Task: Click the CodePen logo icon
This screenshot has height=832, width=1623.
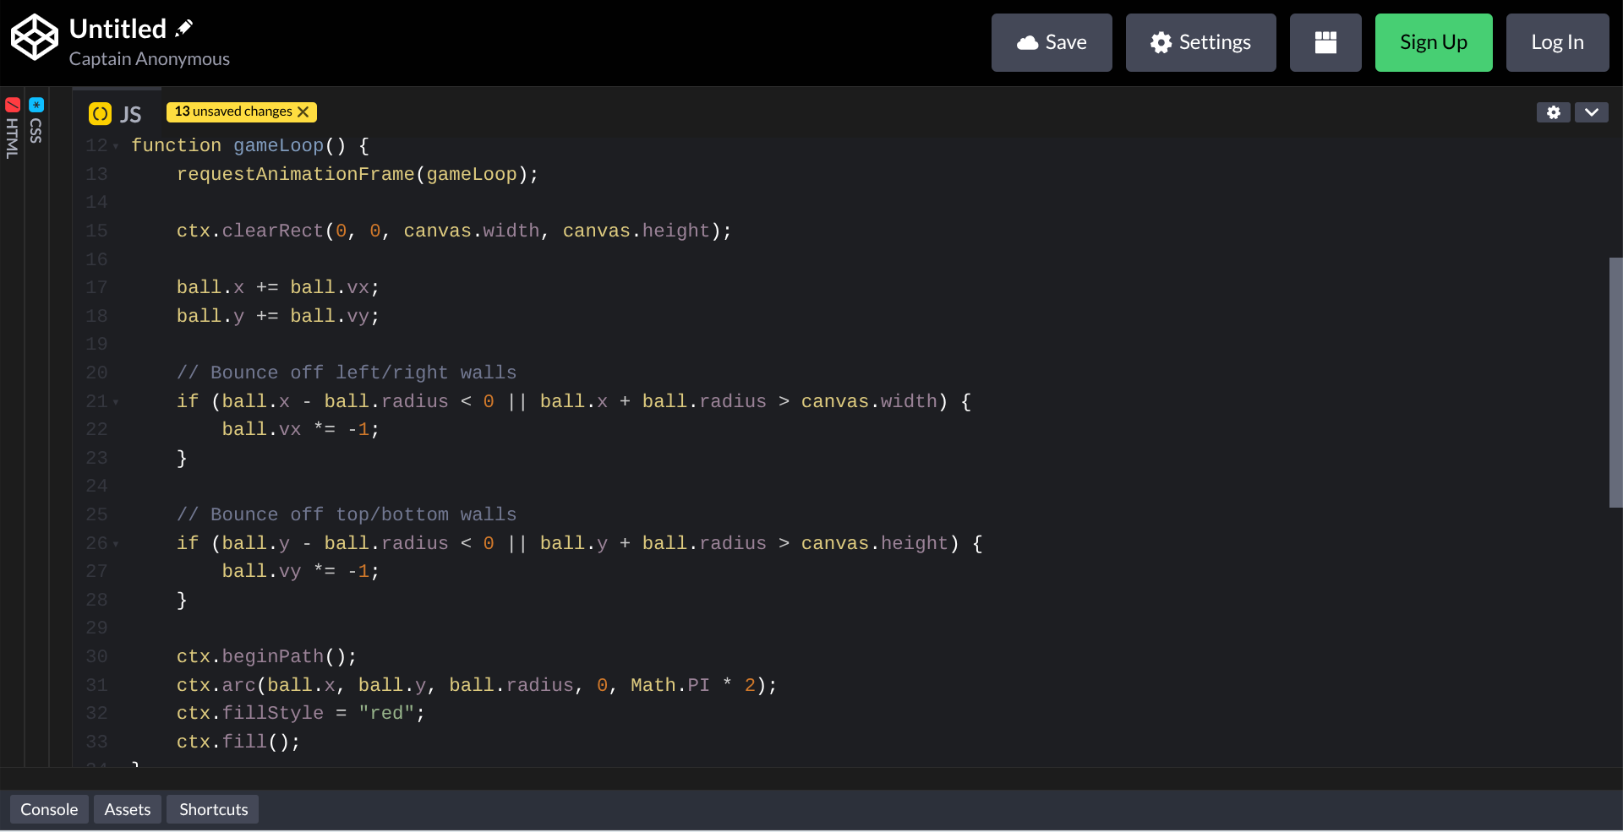Action: click(35, 37)
